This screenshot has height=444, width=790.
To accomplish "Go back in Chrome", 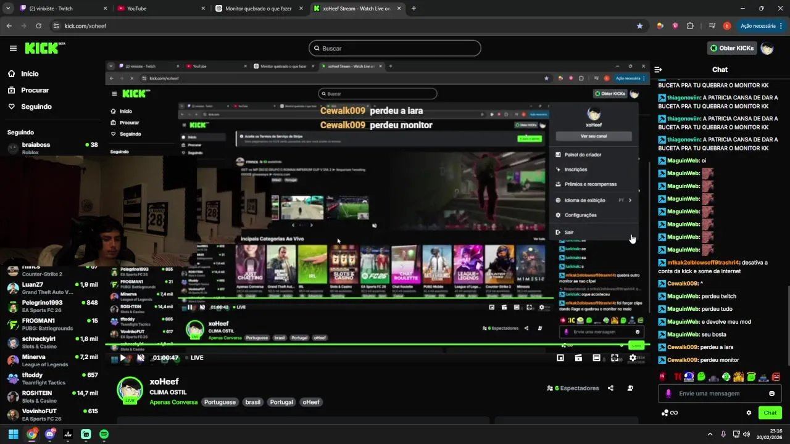I will (x=9, y=26).
